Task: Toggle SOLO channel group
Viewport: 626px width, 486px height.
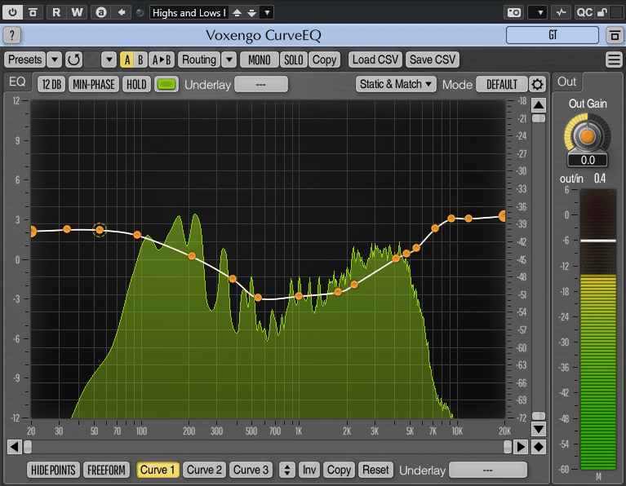Action: [x=294, y=60]
